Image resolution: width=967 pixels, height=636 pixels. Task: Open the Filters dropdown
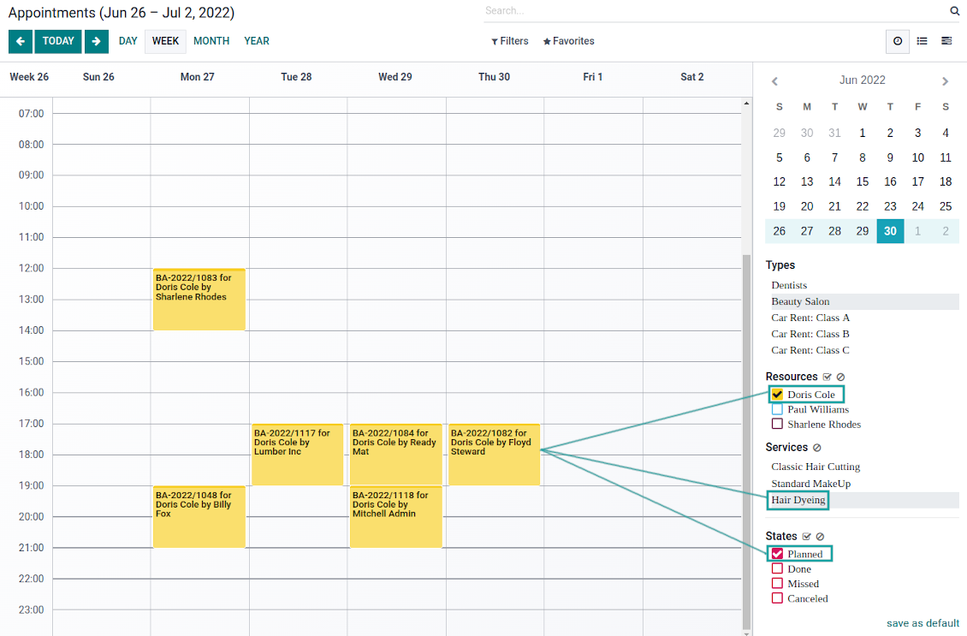510,41
